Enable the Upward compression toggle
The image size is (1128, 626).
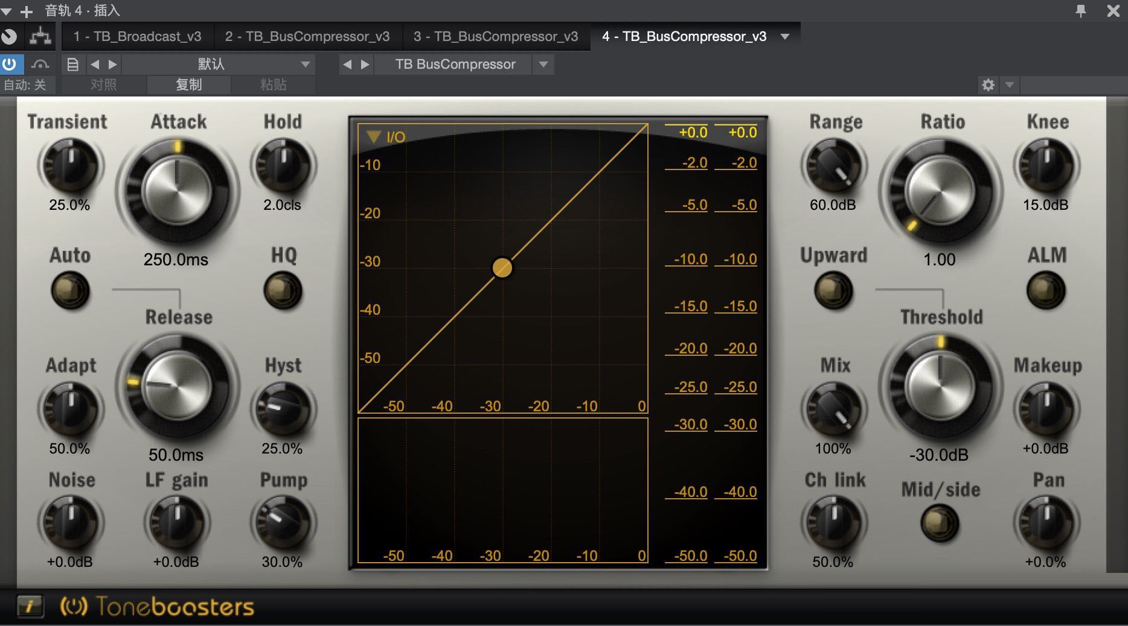833,291
